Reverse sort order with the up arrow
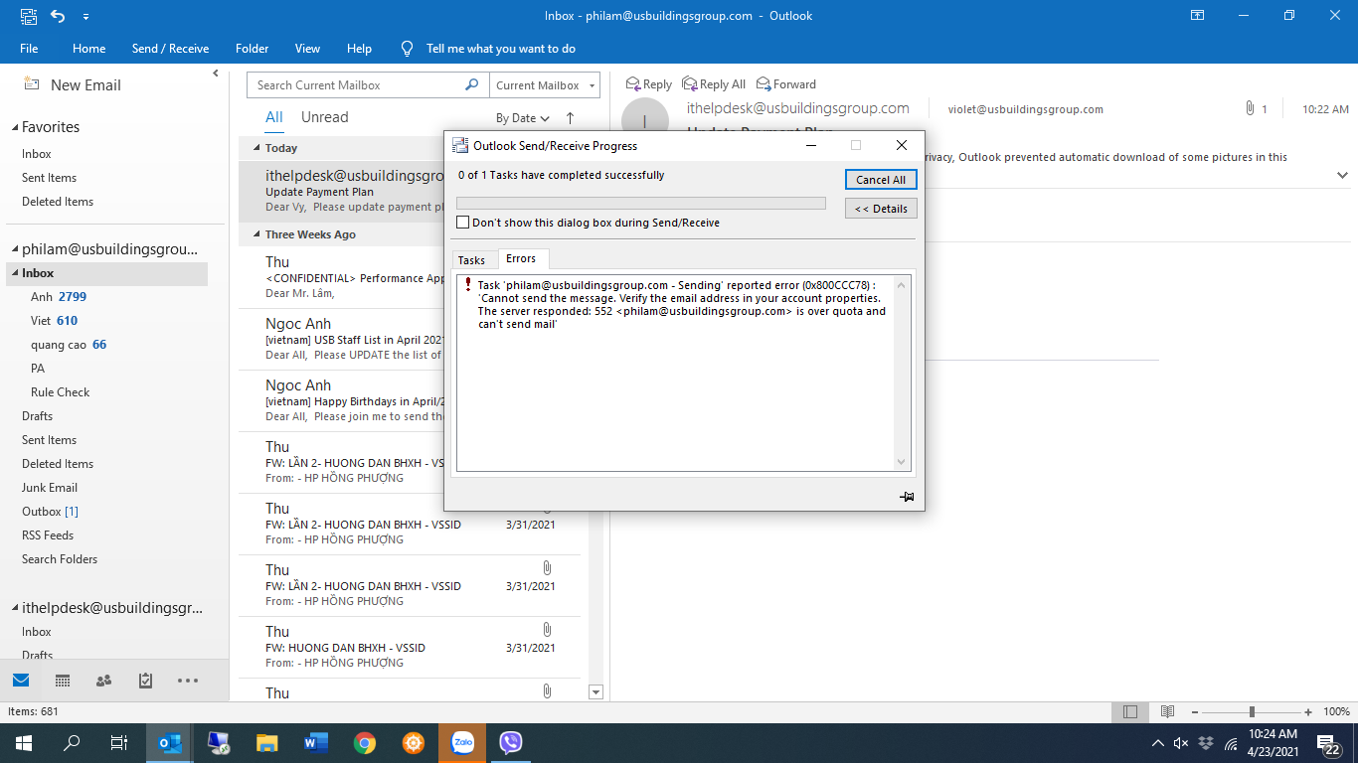Viewport: 1358px width, 763px height. pos(570,118)
